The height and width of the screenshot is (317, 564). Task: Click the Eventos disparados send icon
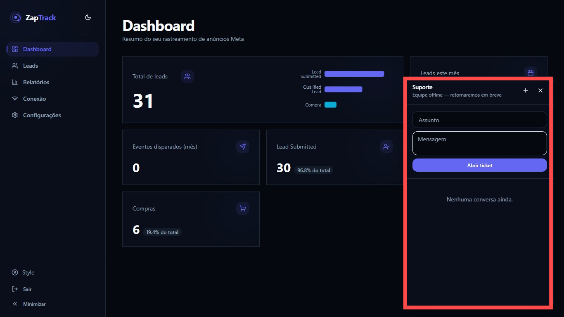coord(243,147)
